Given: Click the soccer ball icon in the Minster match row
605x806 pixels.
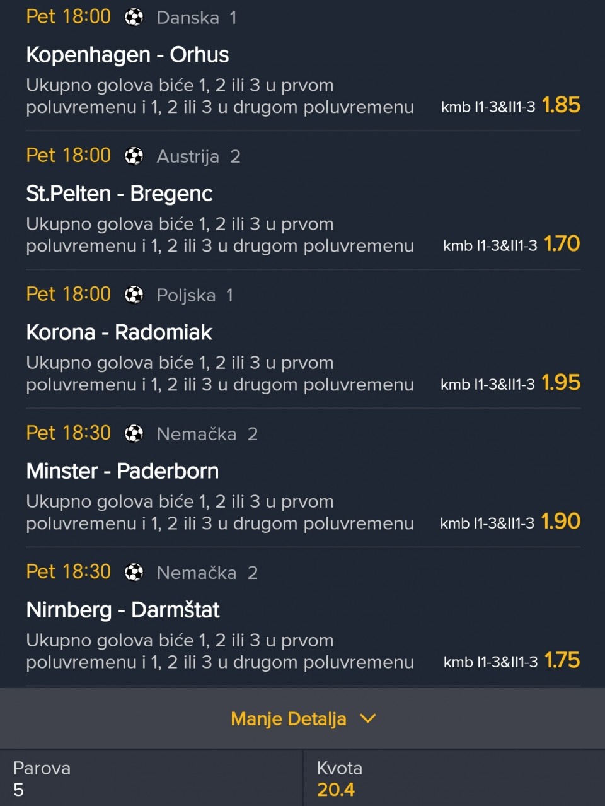Looking at the screenshot, I should pyautogui.click(x=134, y=433).
